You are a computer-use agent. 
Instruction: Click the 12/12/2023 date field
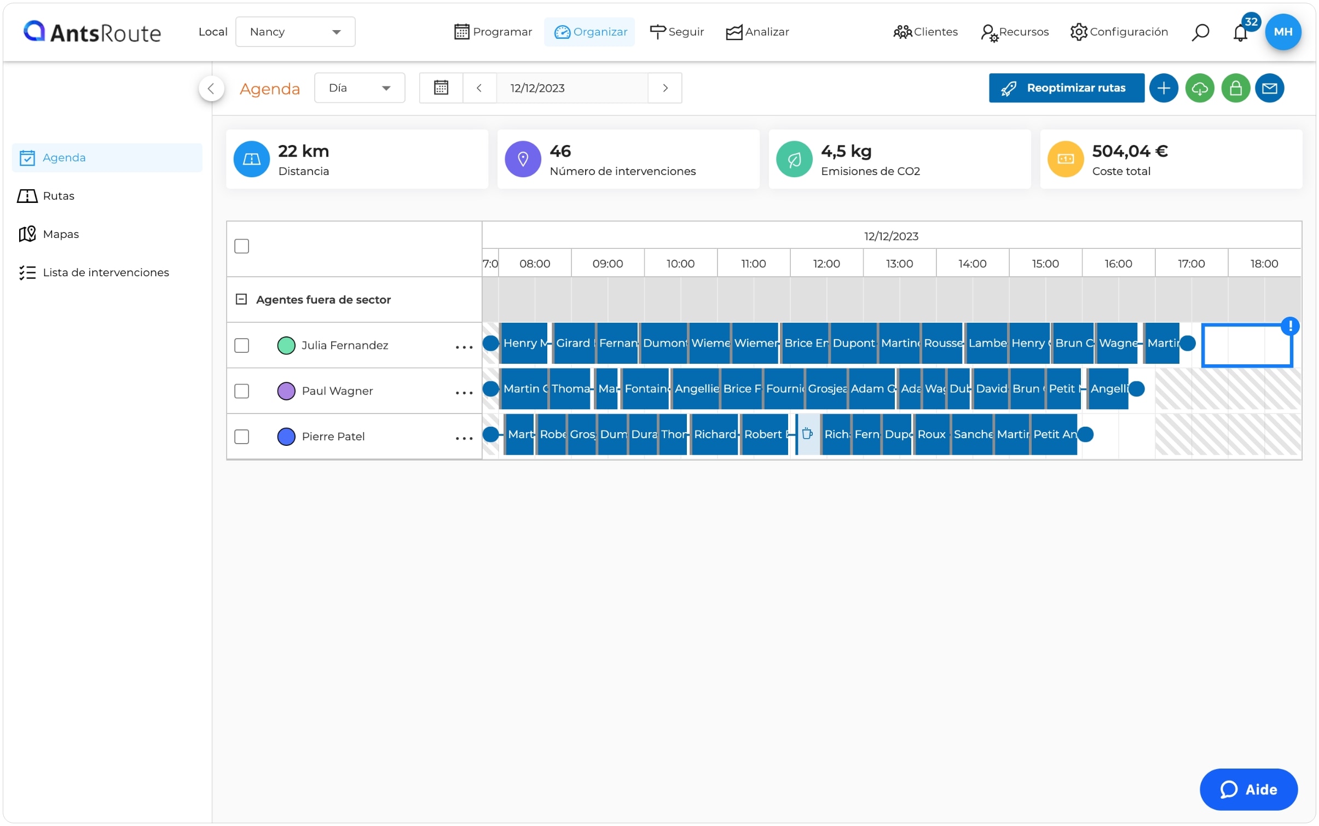click(572, 88)
